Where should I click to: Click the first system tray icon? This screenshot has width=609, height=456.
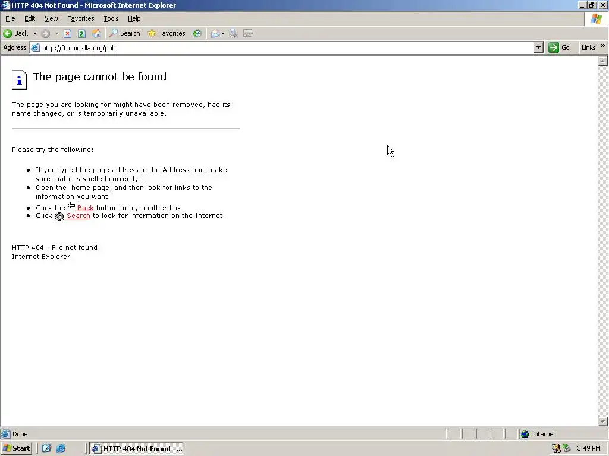556,449
